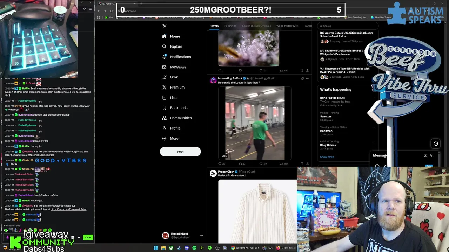
Task: Switch to the Following tab
Action: [230, 26]
